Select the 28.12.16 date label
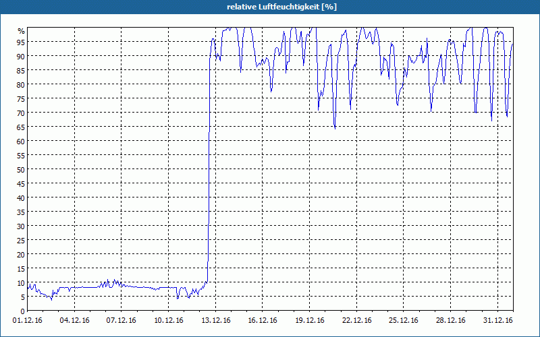This screenshot has height=337, width=540. [450, 321]
